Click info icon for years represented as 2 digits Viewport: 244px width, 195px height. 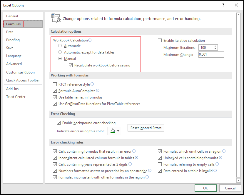tap(130, 164)
